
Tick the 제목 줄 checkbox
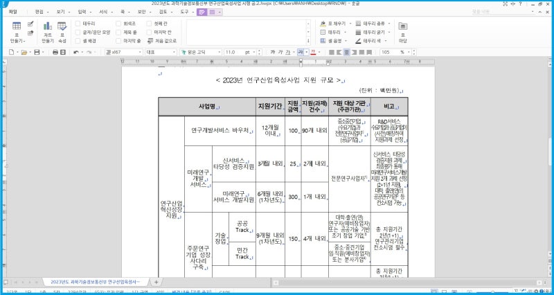click(x=118, y=32)
